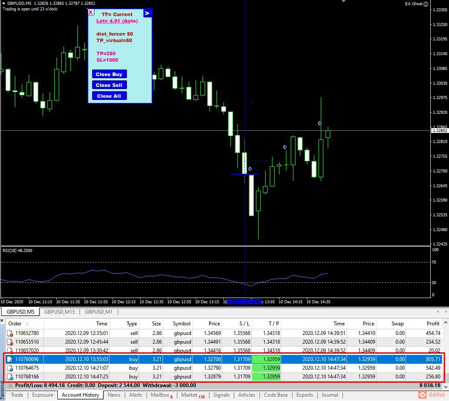Sort by the Size column header
The image size is (449, 401).
click(x=151, y=323)
